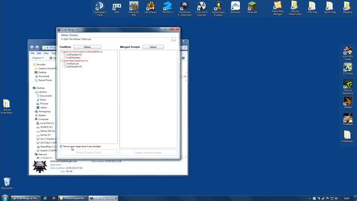
Task: Select the FluidMark desktop icon
Action: [348, 119]
